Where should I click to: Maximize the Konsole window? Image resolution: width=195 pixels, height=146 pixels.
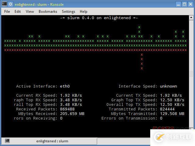click(x=184, y=4)
